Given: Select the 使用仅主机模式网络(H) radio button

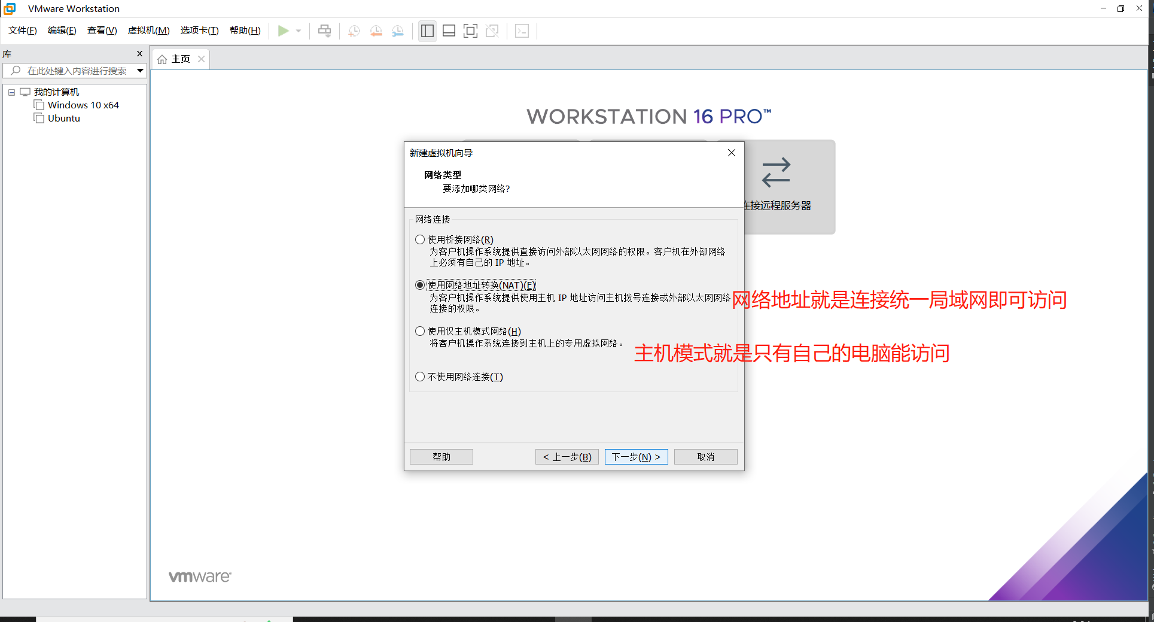Looking at the screenshot, I should [x=420, y=331].
